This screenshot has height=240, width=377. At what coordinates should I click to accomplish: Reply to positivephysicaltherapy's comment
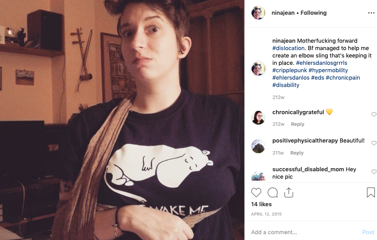tap(297, 153)
